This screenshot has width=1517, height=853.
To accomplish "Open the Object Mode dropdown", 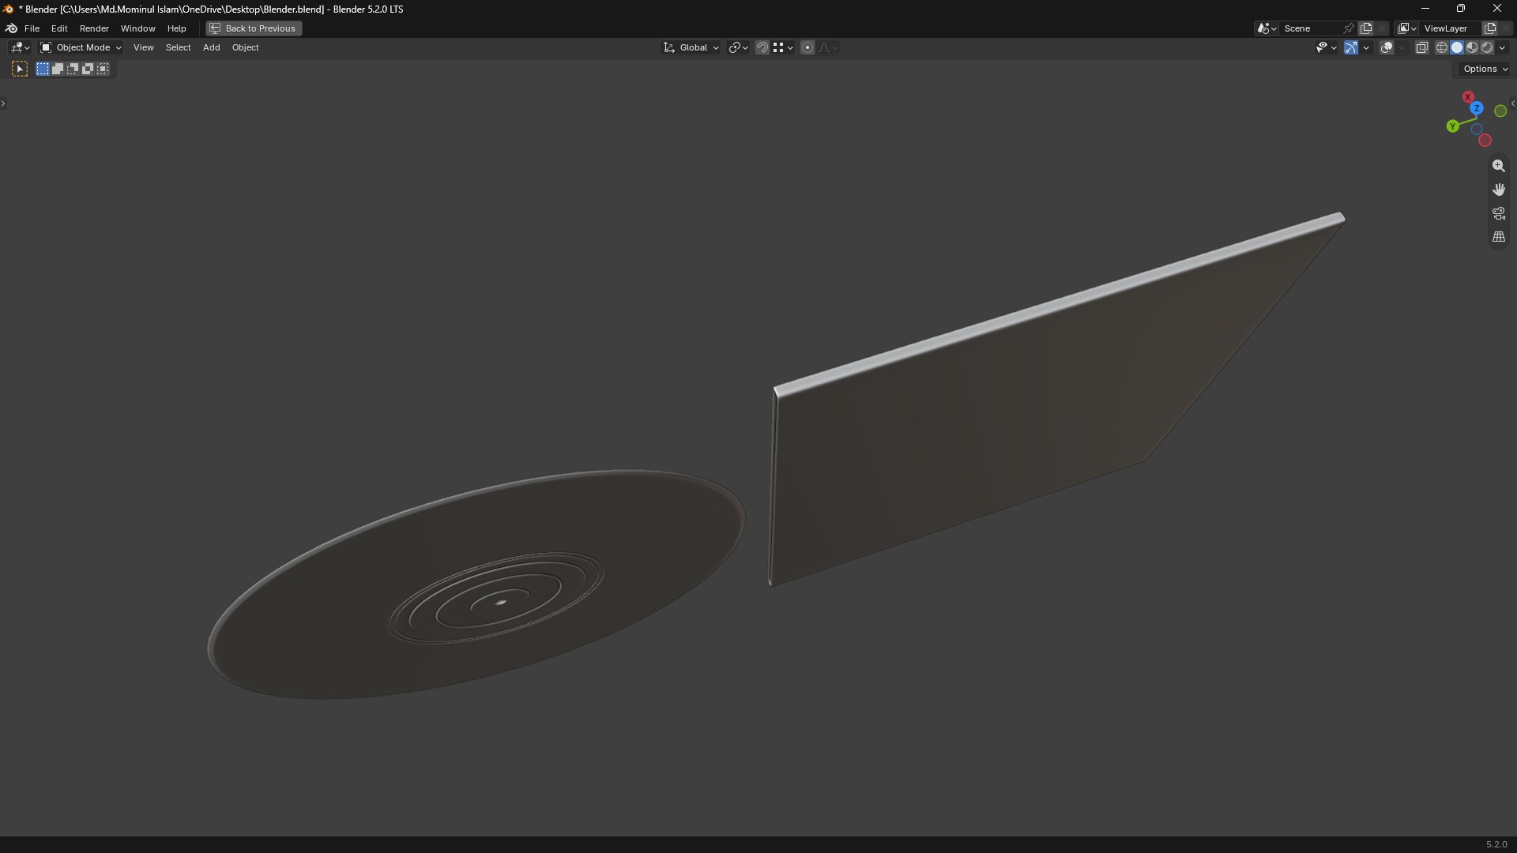I will 81,47.
